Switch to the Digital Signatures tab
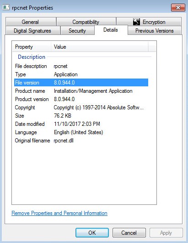This screenshot has width=188, height=243. [x=33, y=30]
